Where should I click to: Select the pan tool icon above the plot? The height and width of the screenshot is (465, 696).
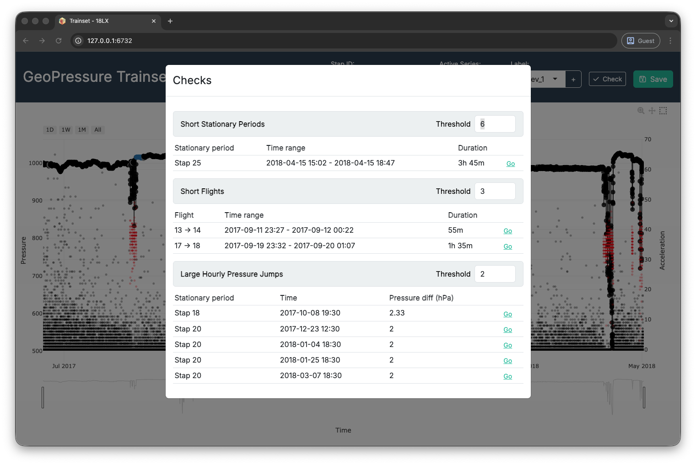click(x=652, y=111)
